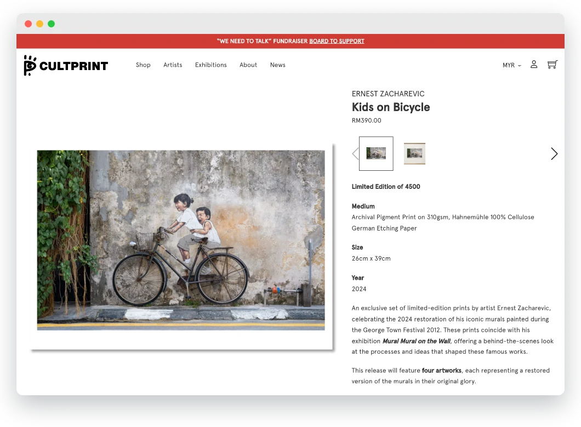Open the shopping cart icon
This screenshot has height=427, width=581.
point(552,65)
